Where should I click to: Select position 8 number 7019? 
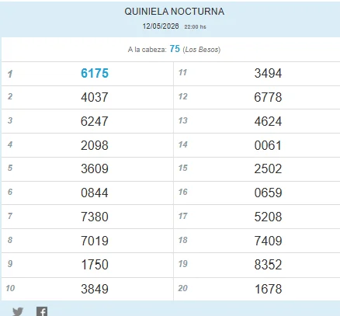(95, 241)
